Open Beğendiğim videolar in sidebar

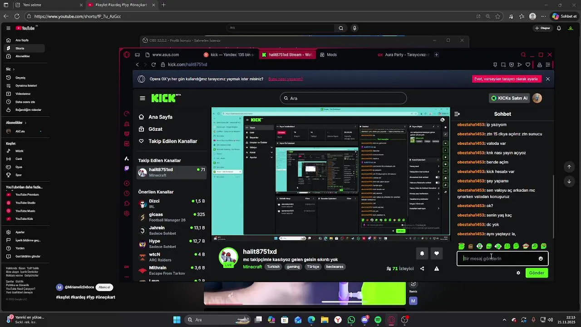point(25,110)
